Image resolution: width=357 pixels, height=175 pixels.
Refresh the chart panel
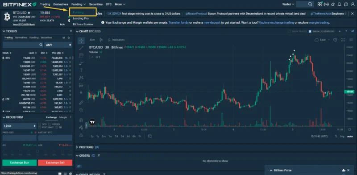tap(353, 31)
